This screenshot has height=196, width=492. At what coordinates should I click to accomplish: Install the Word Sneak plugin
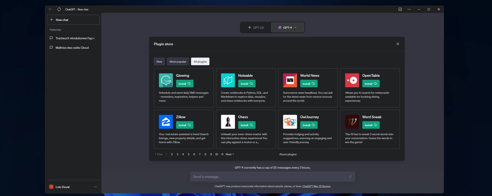(371, 125)
